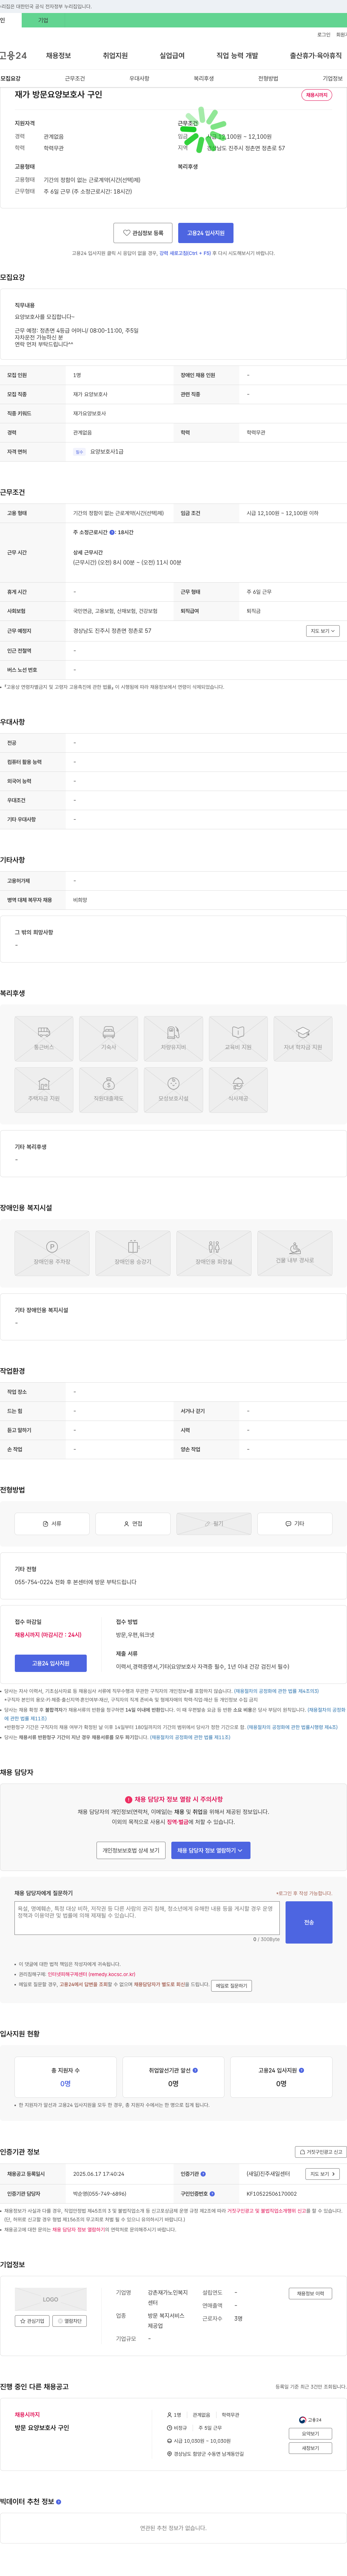Click the 메일로 질문하기 button
Viewport: 347px width, 2576px height.
[231, 1986]
